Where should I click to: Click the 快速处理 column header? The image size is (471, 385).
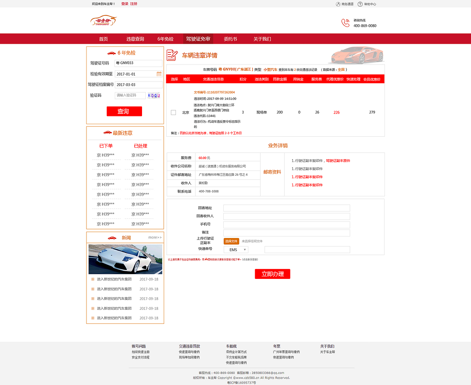(x=353, y=79)
